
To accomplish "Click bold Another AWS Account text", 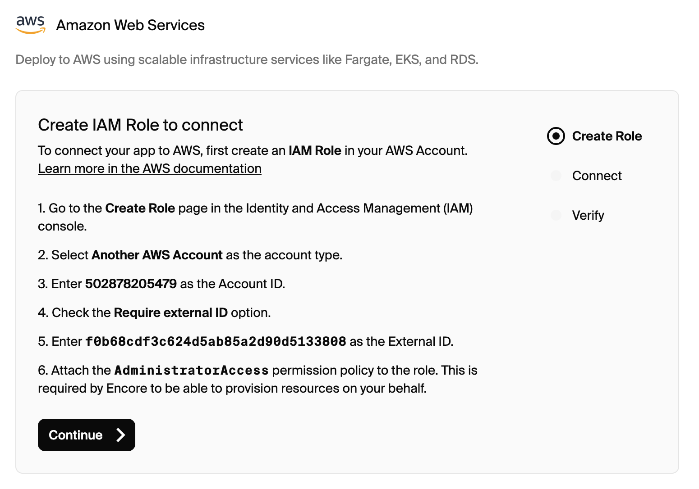I will click(157, 255).
